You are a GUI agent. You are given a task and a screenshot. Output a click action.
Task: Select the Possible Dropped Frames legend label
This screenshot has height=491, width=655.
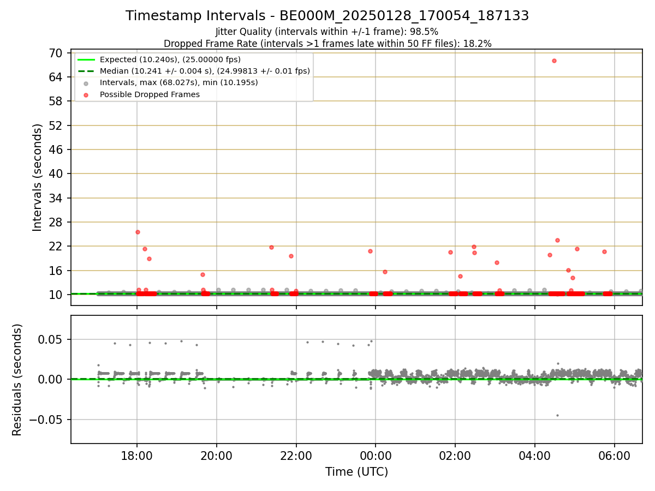tap(150, 94)
